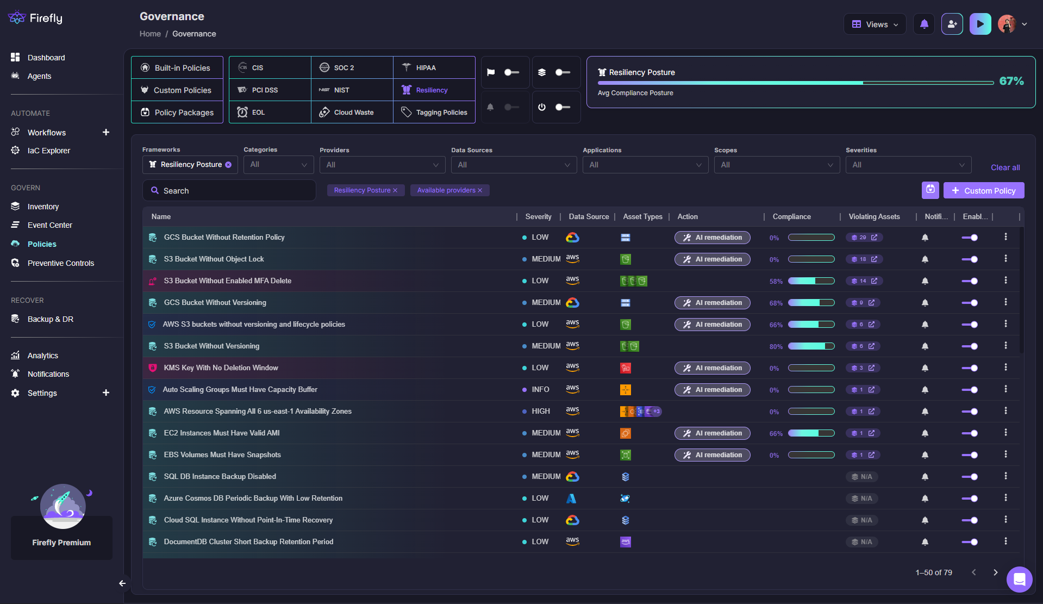The height and width of the screenshot is (604, 1043).
Task: Click compliance bar for S3 Bucket Without Versioning
Action: [811, 346]
